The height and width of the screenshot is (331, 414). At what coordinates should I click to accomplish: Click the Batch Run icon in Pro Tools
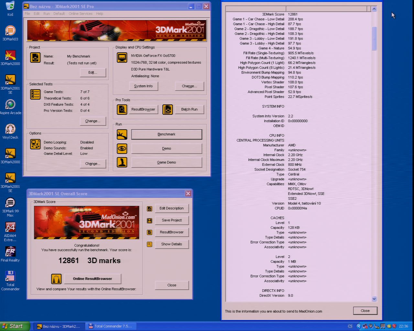coord(168,110)
